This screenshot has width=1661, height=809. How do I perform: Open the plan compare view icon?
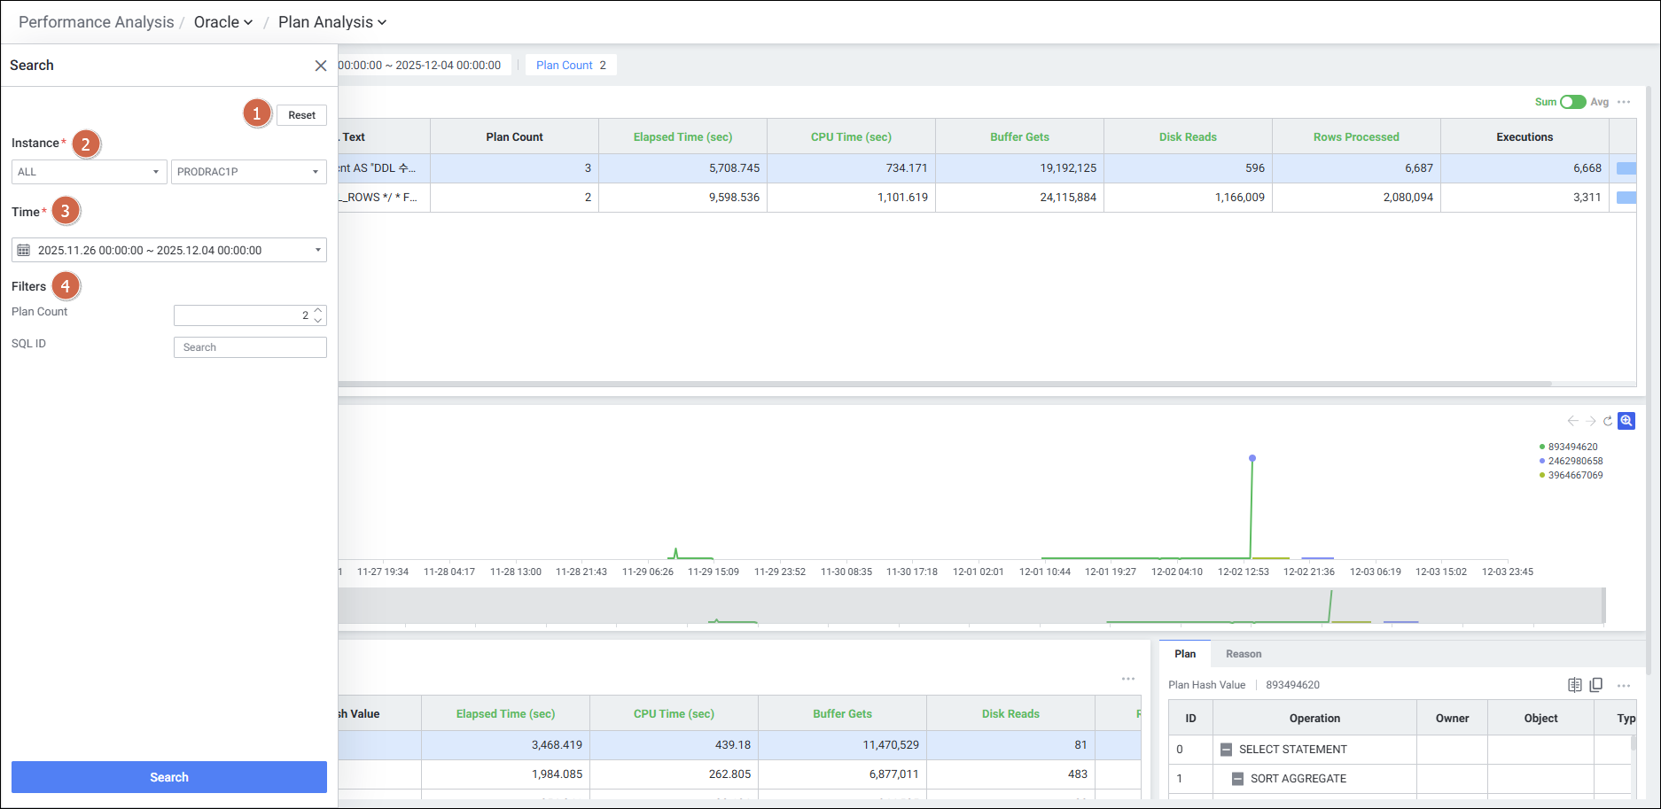click(1575, 685)
